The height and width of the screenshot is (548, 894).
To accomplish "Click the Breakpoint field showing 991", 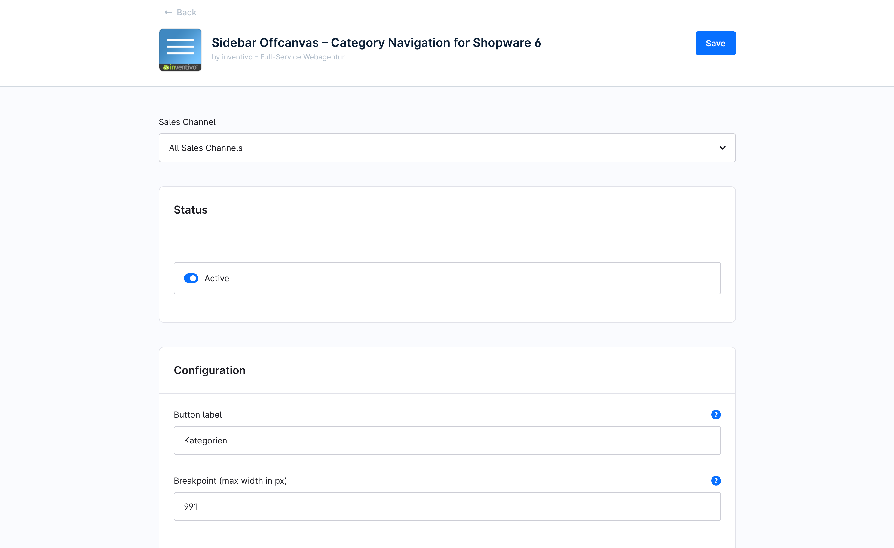I will coord(447,506).
